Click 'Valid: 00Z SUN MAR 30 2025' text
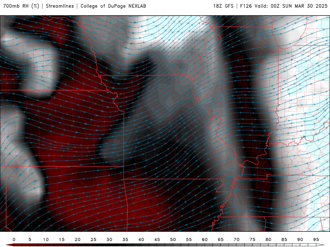 click(x=291, y=6)
